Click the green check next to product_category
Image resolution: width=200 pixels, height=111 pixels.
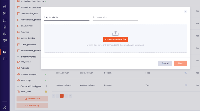(x=46, y=74)
